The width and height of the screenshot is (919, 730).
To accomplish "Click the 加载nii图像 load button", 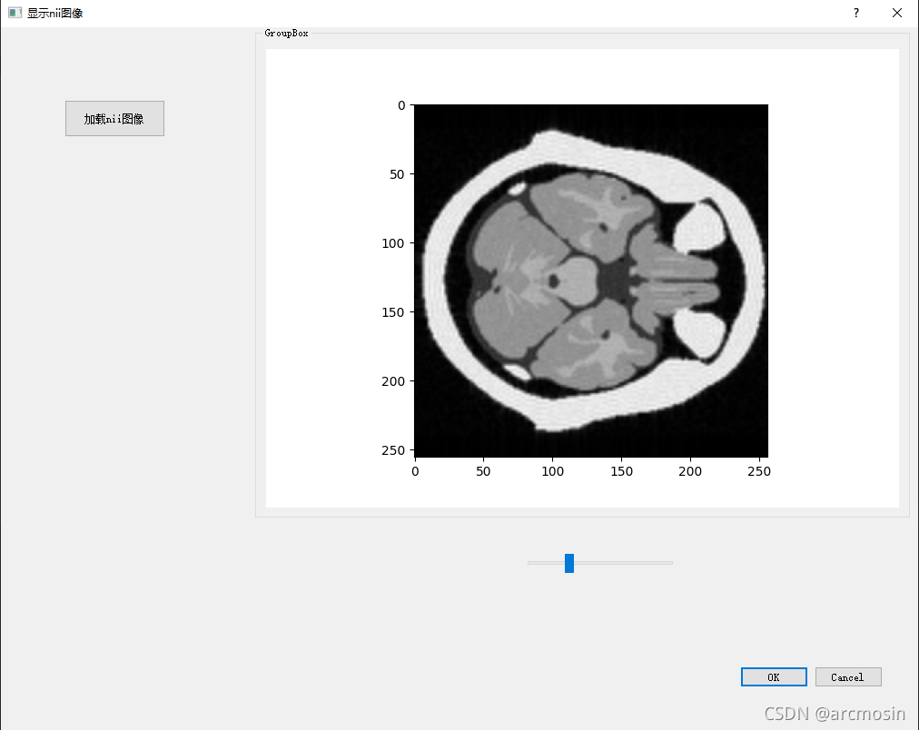I will click(114, 118).
